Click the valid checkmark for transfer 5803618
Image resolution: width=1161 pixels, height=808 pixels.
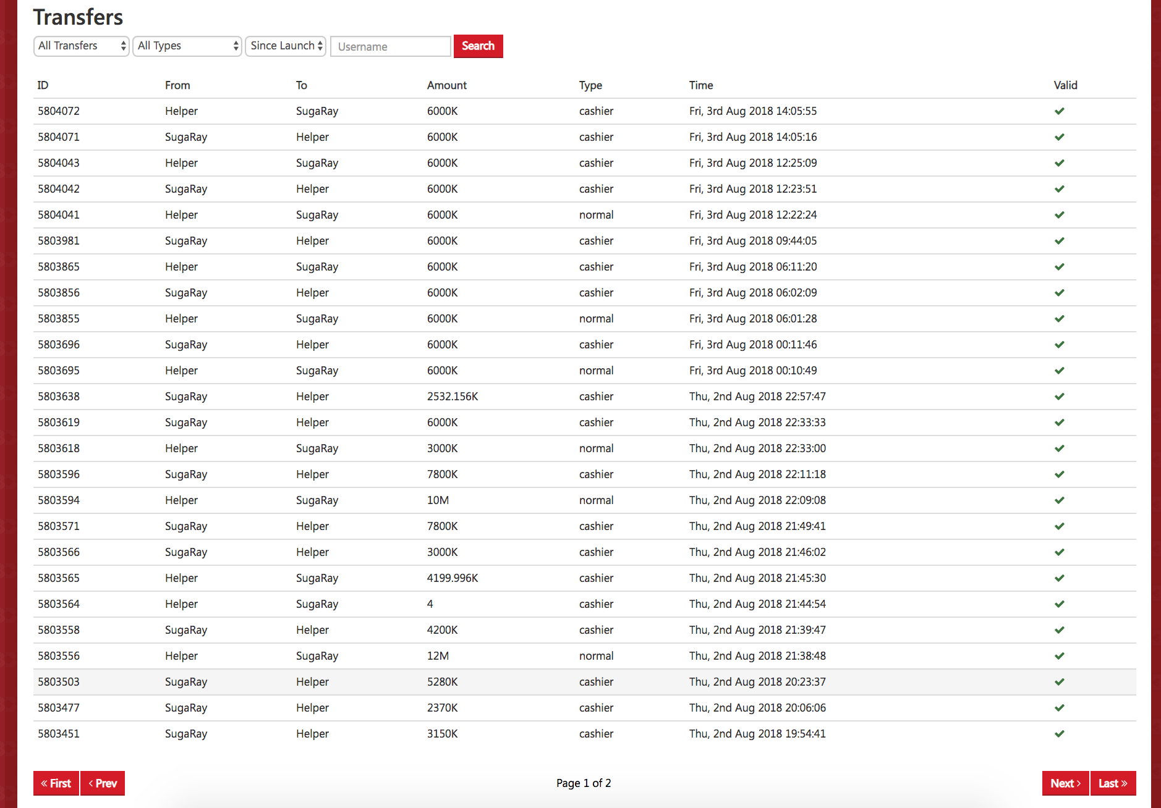(1060, 448)
